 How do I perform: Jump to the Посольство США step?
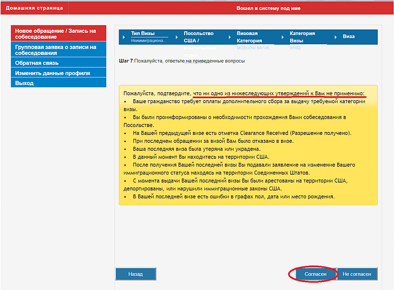(x=199, y=37)
